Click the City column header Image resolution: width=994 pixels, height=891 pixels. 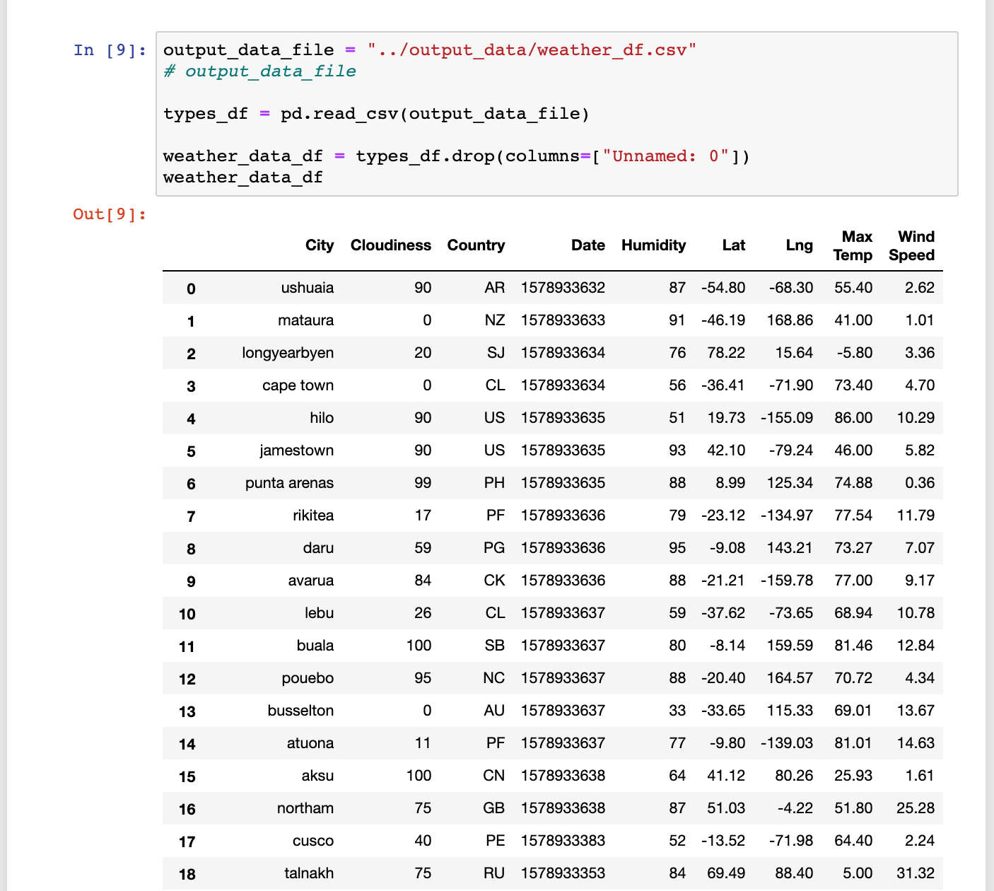pyautogui.click(x=320, y=245)
